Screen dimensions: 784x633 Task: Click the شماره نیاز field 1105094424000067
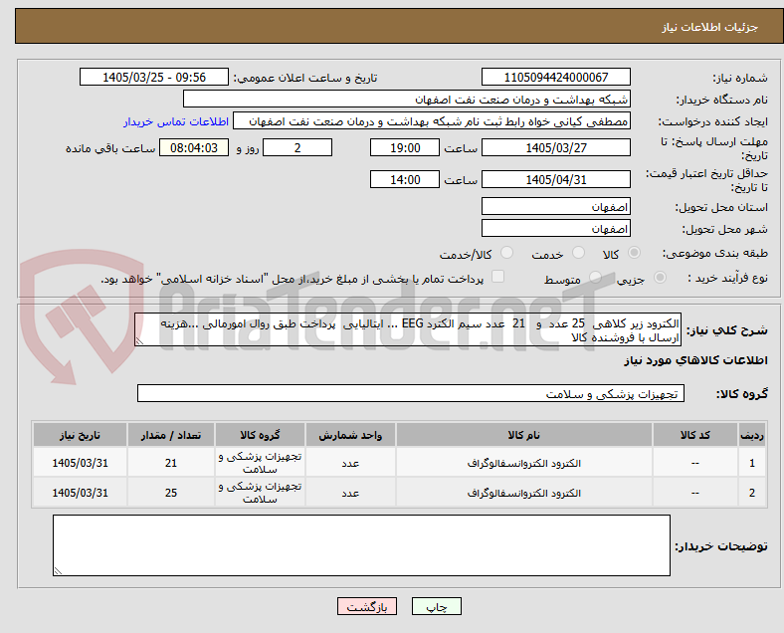(555, 77)
